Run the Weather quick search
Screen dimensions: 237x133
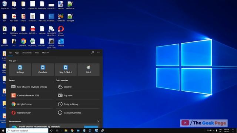pos(78,87)
